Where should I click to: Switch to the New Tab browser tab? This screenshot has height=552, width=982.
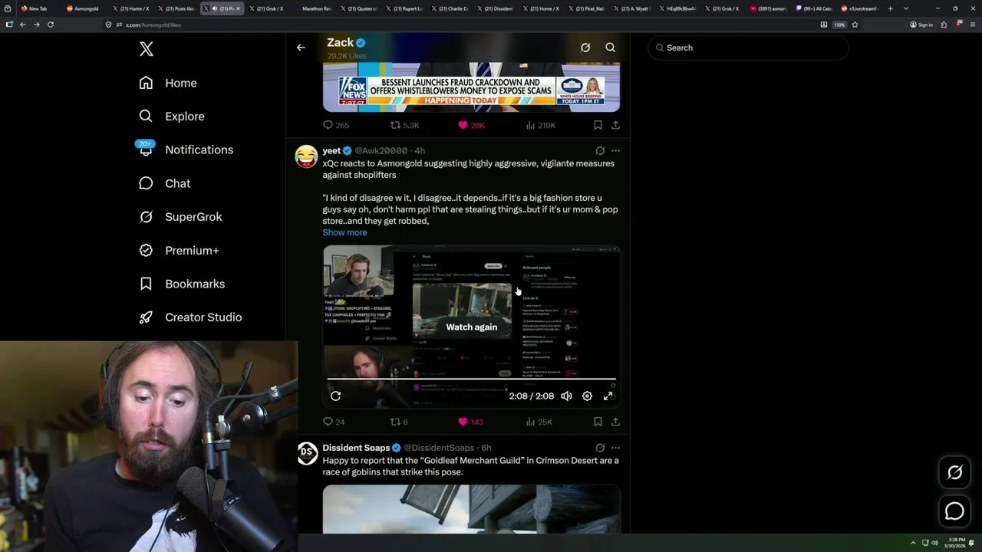tap(34, 8)
